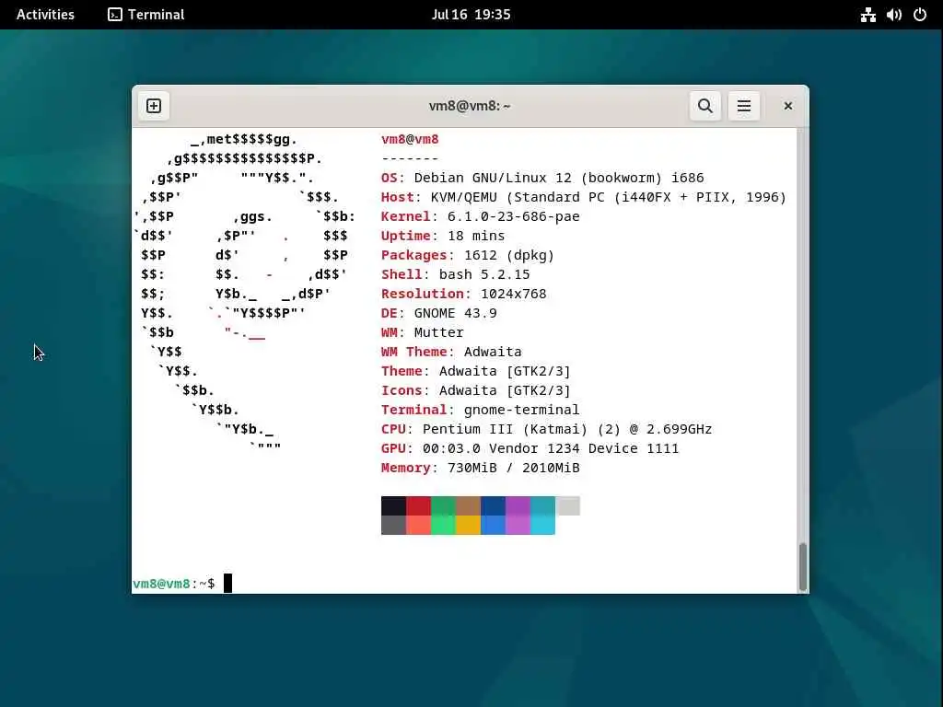943x707 pixels.
Task: Click the 'Memory' label
Action: [x=406, y=468]
